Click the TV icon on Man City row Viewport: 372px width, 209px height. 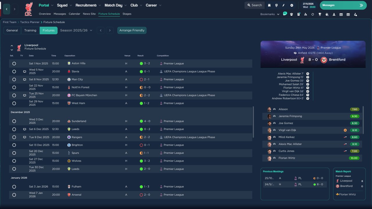coord(25,79)
